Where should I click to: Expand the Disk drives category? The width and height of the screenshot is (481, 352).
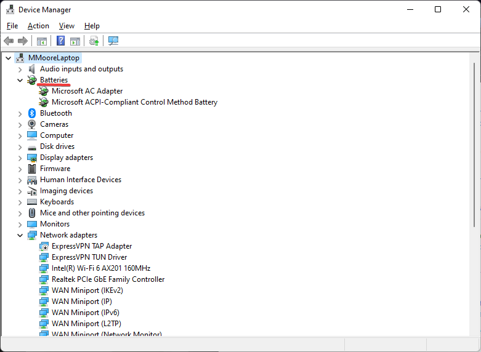[x=20, y=147]
